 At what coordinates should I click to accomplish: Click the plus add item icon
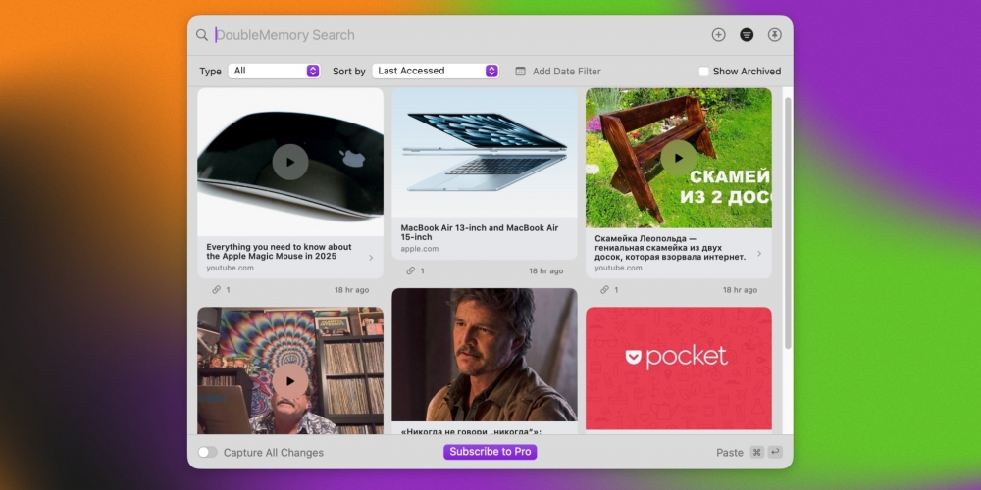(718, 35)
